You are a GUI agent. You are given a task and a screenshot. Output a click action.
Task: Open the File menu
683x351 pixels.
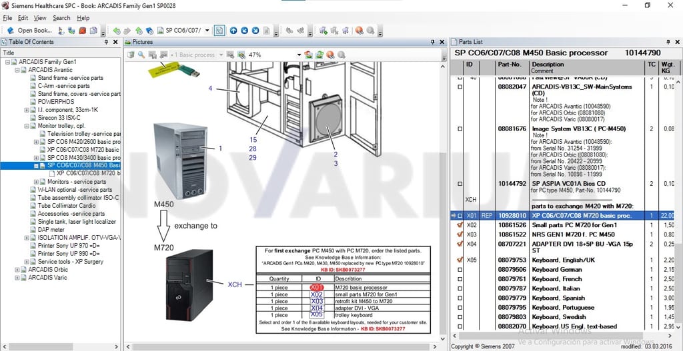7,18
